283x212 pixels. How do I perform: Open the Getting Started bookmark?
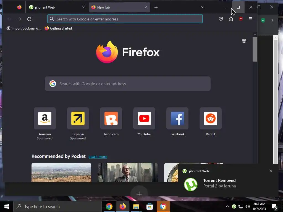point(58,28)
